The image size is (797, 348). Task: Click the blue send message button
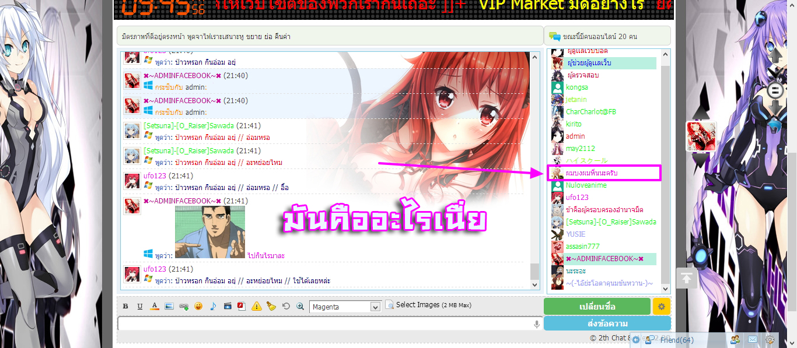tap(607, 324)
